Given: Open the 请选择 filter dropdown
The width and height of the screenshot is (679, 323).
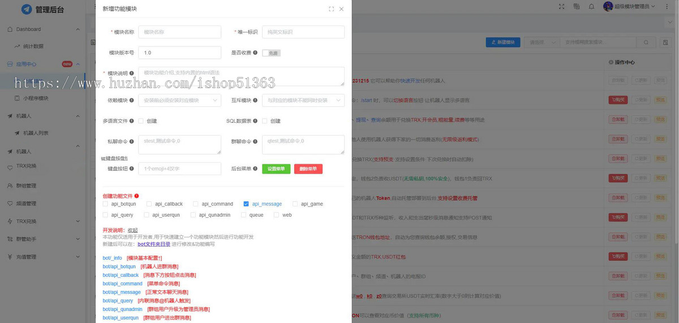Looking at the screenshot, I should (x=543, y=42).
